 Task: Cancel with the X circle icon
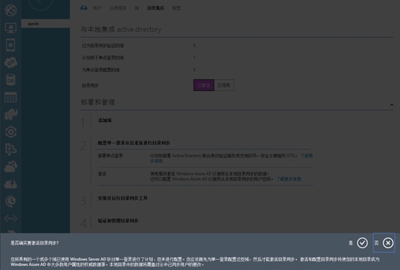[388, 243]
